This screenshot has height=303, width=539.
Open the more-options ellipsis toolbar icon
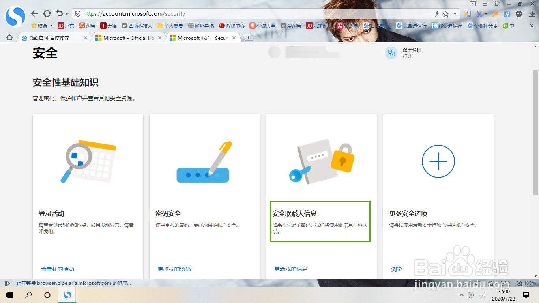tap(518, 14)
